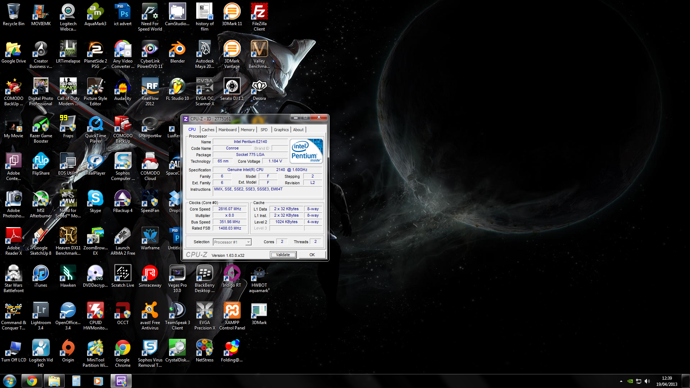Viewport: 690px width, 388px height.
Task: Click the Intel Pentium inside logo
Action: 306,151
